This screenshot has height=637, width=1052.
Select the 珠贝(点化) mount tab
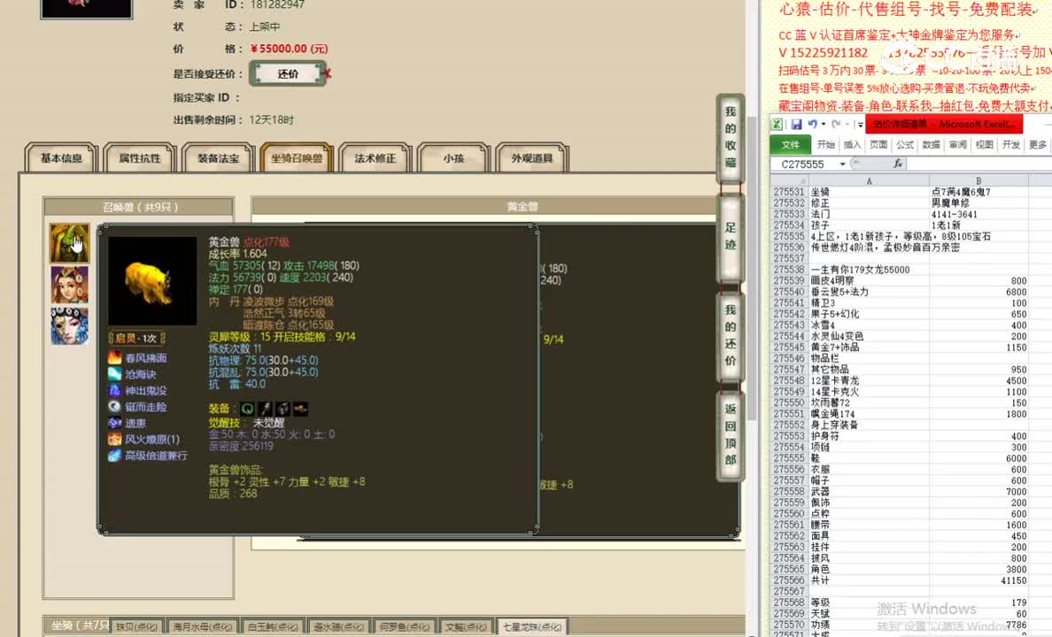point(137,626)
